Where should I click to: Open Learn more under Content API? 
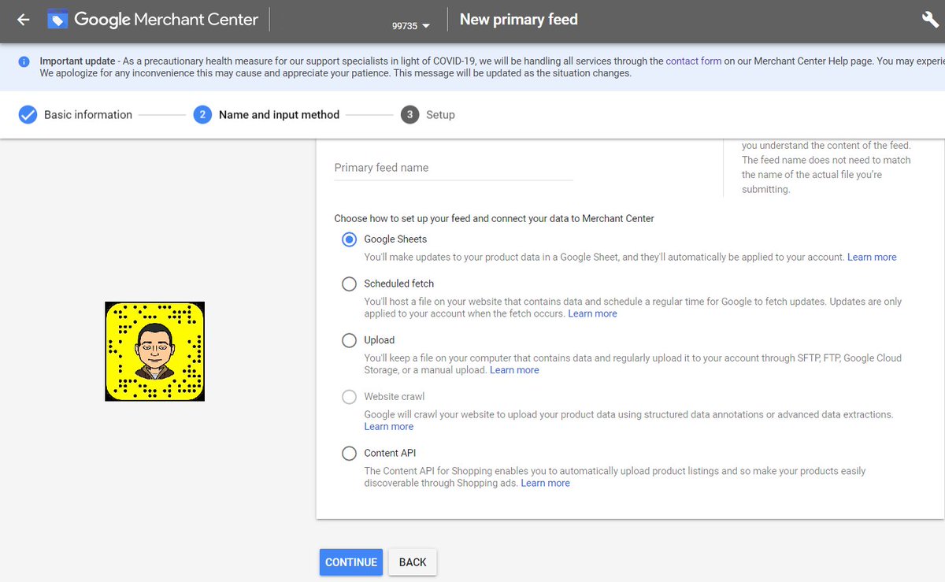coord(545,484)
